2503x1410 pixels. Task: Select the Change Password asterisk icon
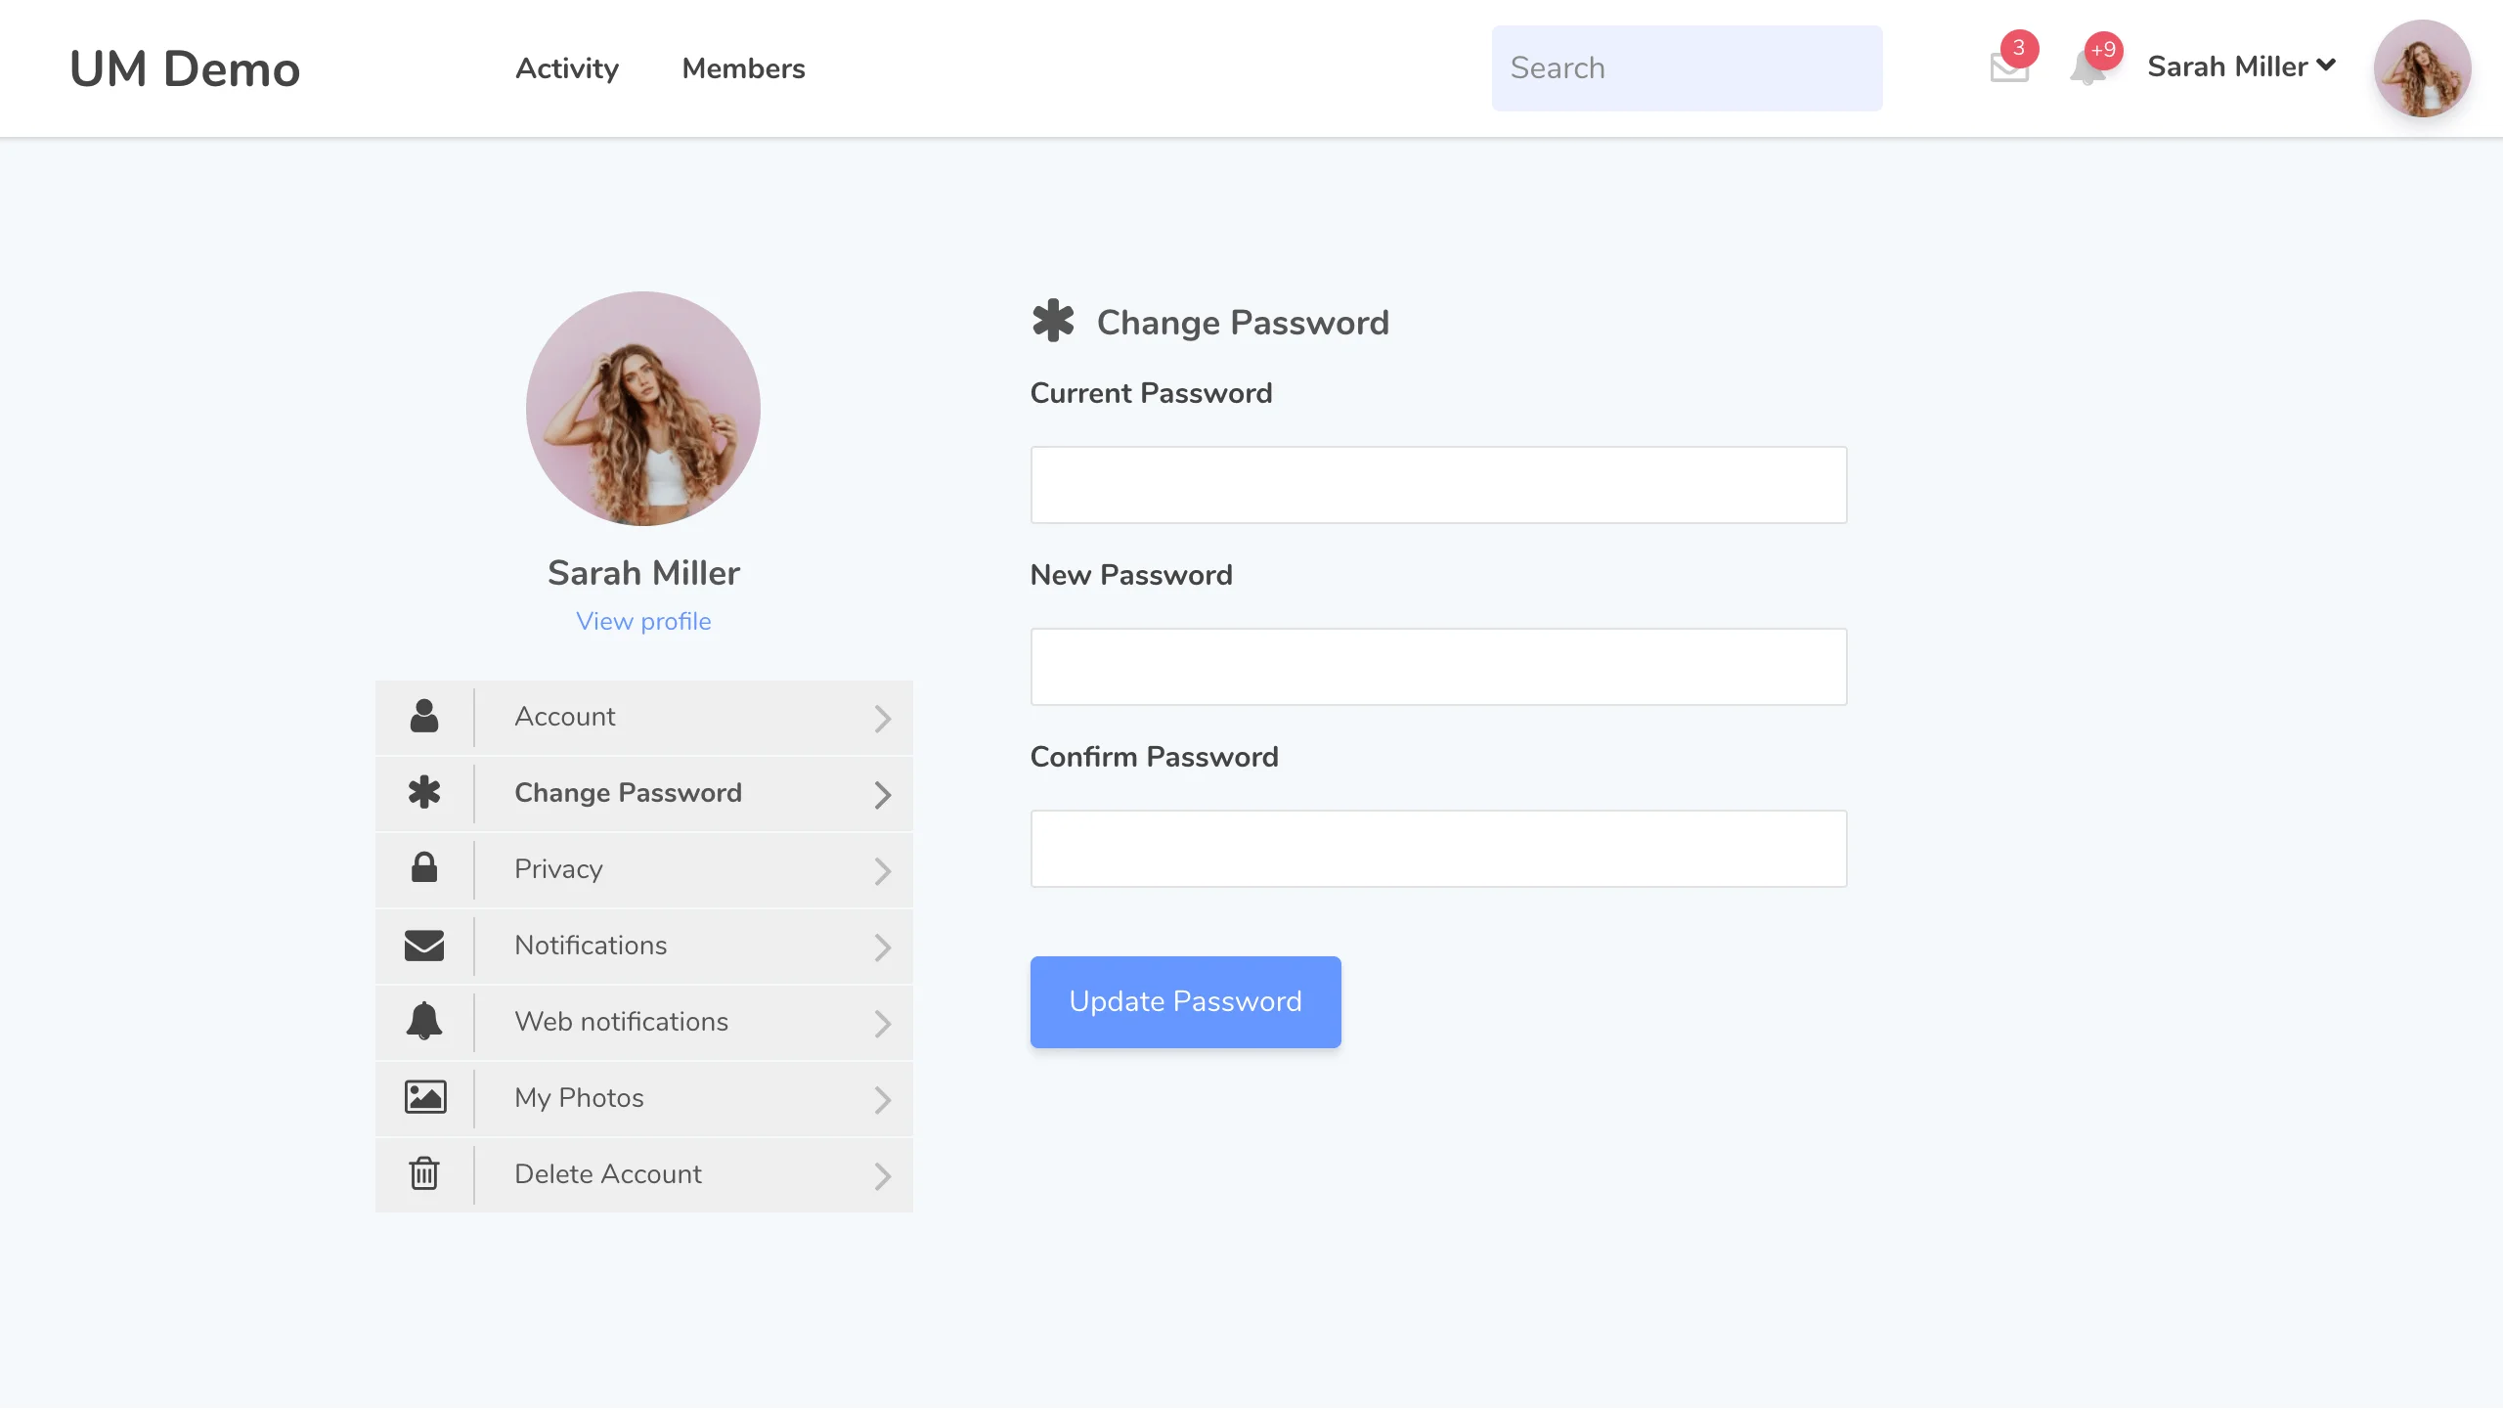423,793
